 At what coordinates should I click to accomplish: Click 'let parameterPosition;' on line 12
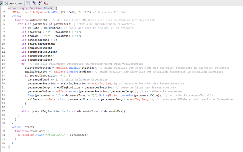point(39,52)
